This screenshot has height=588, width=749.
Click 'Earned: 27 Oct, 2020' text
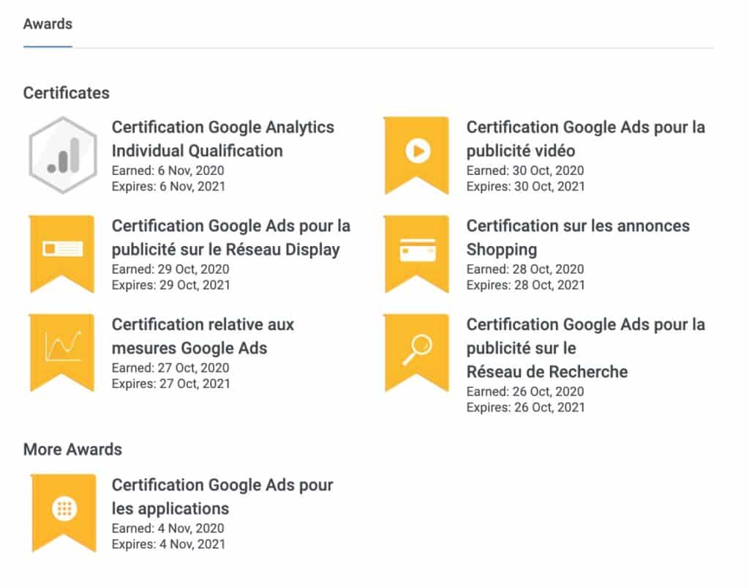[x=170, y=368]
